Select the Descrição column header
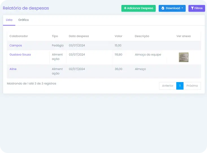 [142, 36]
